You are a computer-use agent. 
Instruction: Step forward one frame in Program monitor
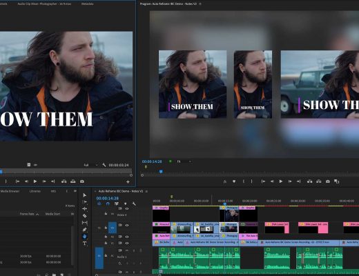click(x=290, y=181)
